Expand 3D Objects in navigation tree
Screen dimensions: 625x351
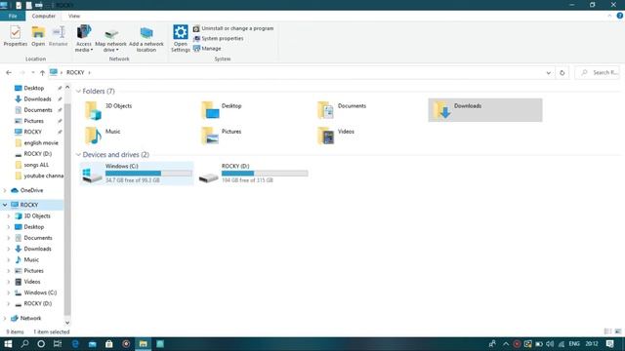tap(9, 216)
